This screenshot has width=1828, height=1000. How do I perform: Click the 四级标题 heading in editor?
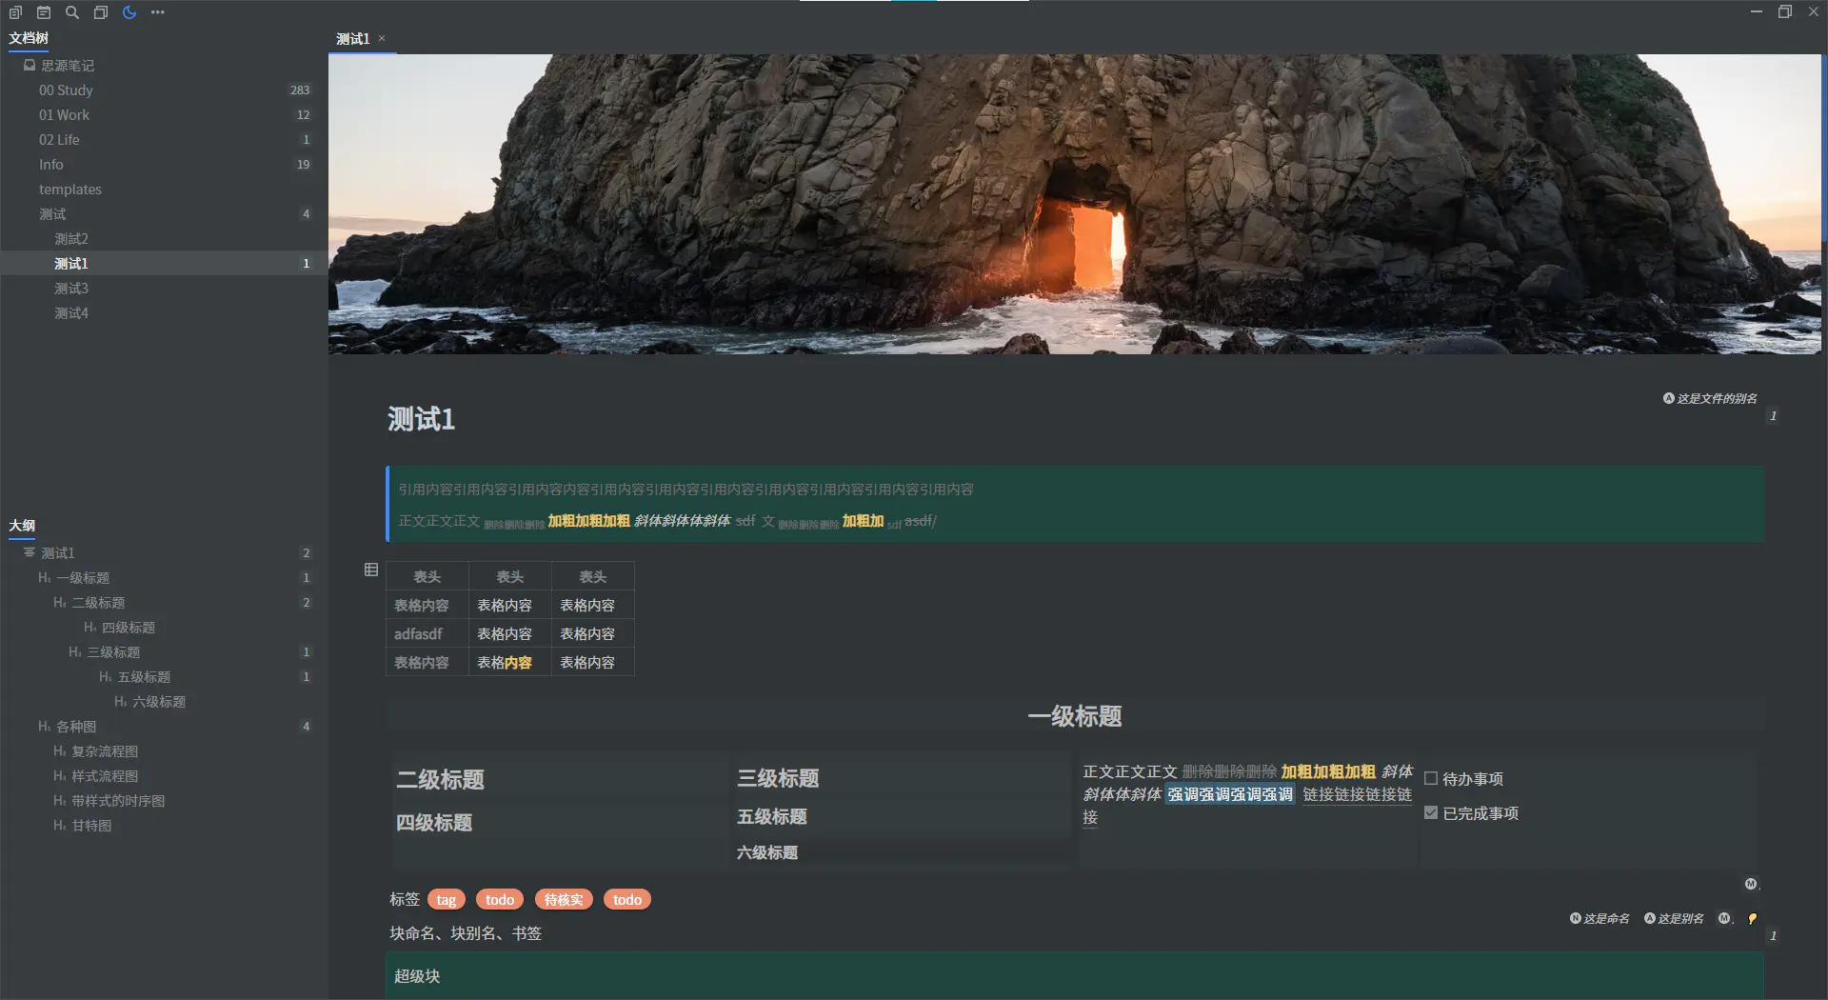click(x=434, y=823)
